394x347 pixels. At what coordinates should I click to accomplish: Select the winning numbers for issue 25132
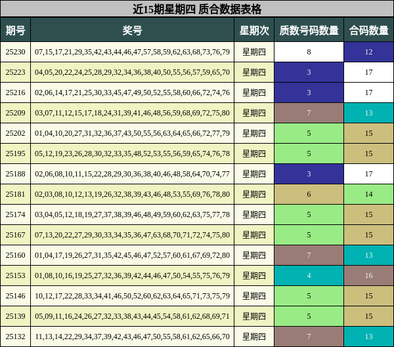(132, 337)
